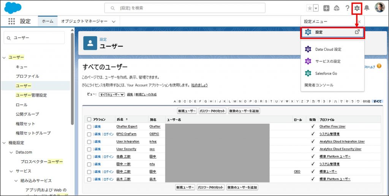Image resolution: width=389 pixels, height=196 pixels.
Task: Open the notifications bell
Action: (x=367, y=8)
